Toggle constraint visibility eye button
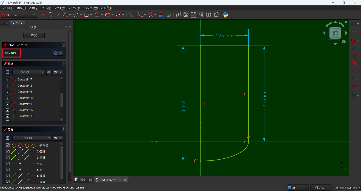Image resolution: width=361 pixels, height=191 pixels. pos(49,72)
